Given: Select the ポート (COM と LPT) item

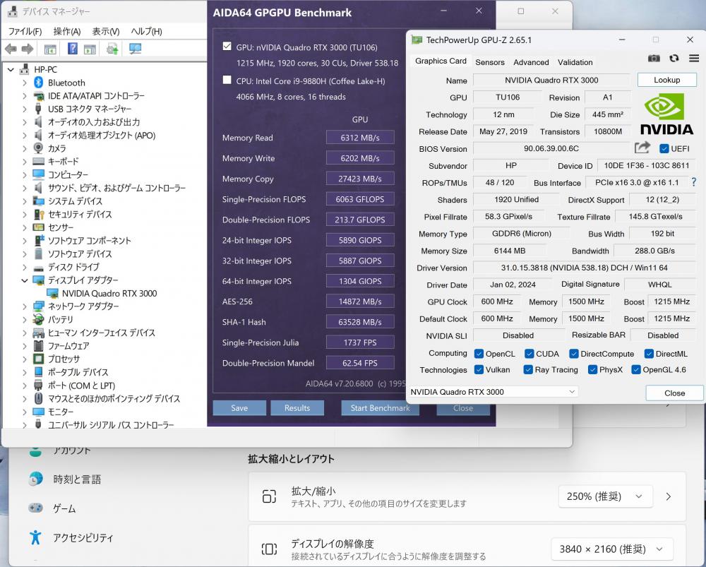Looking at the screenshot, I should tap(81, 386).
